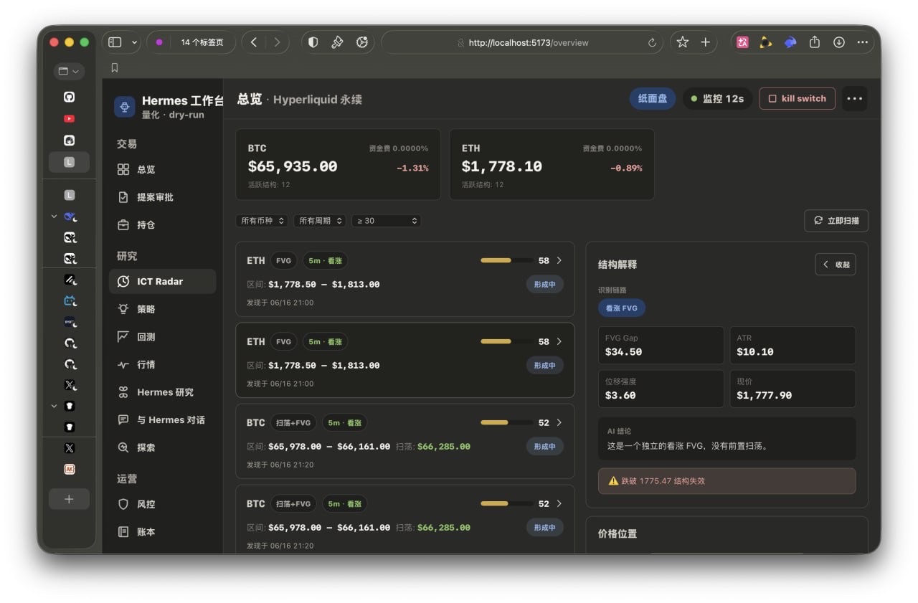Click the score bar on the first ETH card
The height and width of the screenshot is (603, 918).
point(506,260)
